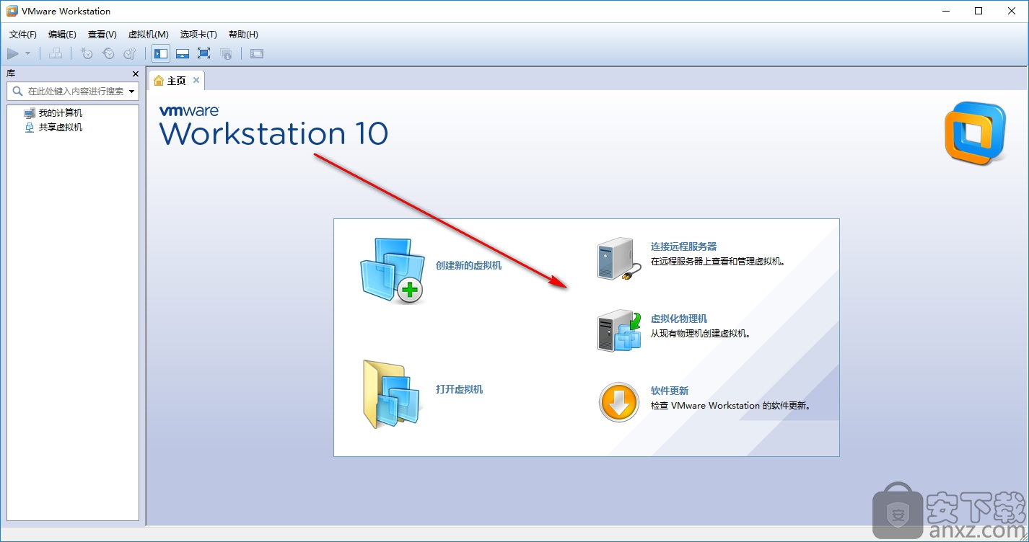
Task: Click the virtualize physical machine icon
Action: 619,331
